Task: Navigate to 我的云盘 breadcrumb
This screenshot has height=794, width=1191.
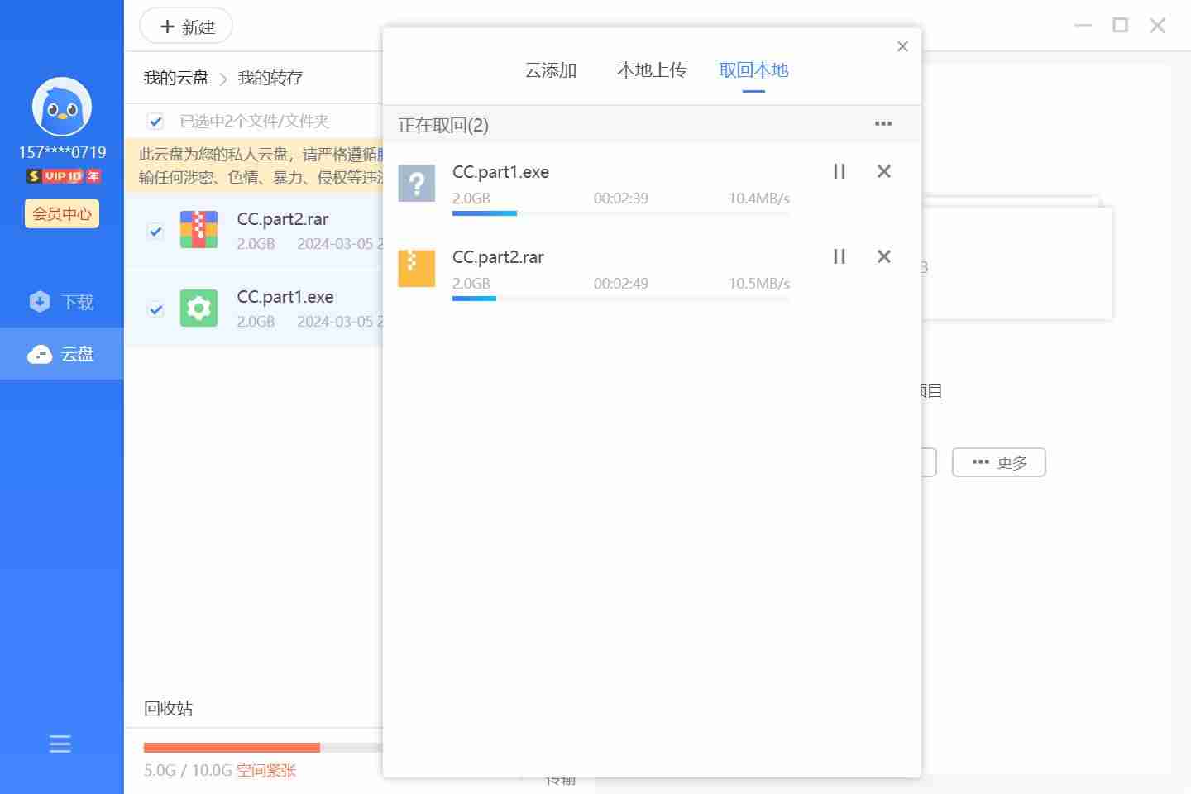Action: point(176,78)
